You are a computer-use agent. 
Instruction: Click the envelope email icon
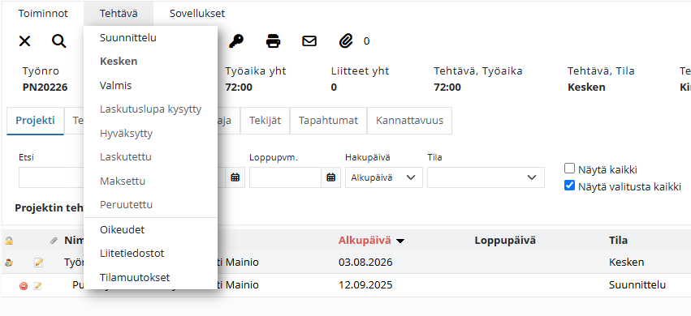tap(309, 41)
